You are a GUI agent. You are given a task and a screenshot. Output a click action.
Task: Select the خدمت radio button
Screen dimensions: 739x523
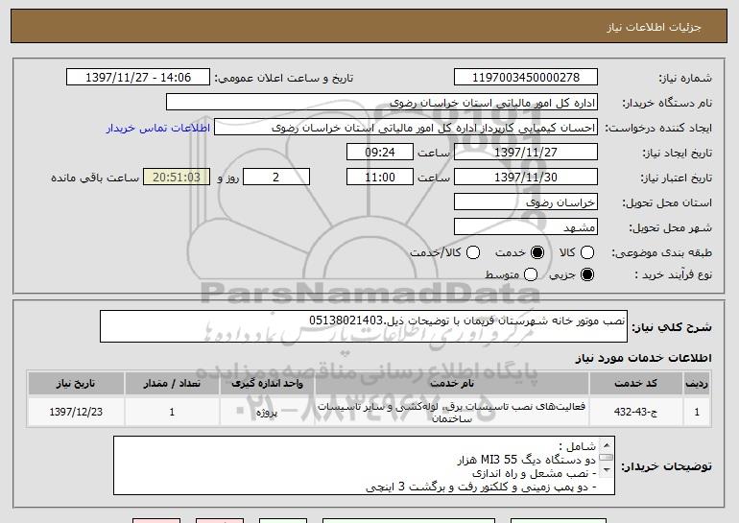pos(536,252)
